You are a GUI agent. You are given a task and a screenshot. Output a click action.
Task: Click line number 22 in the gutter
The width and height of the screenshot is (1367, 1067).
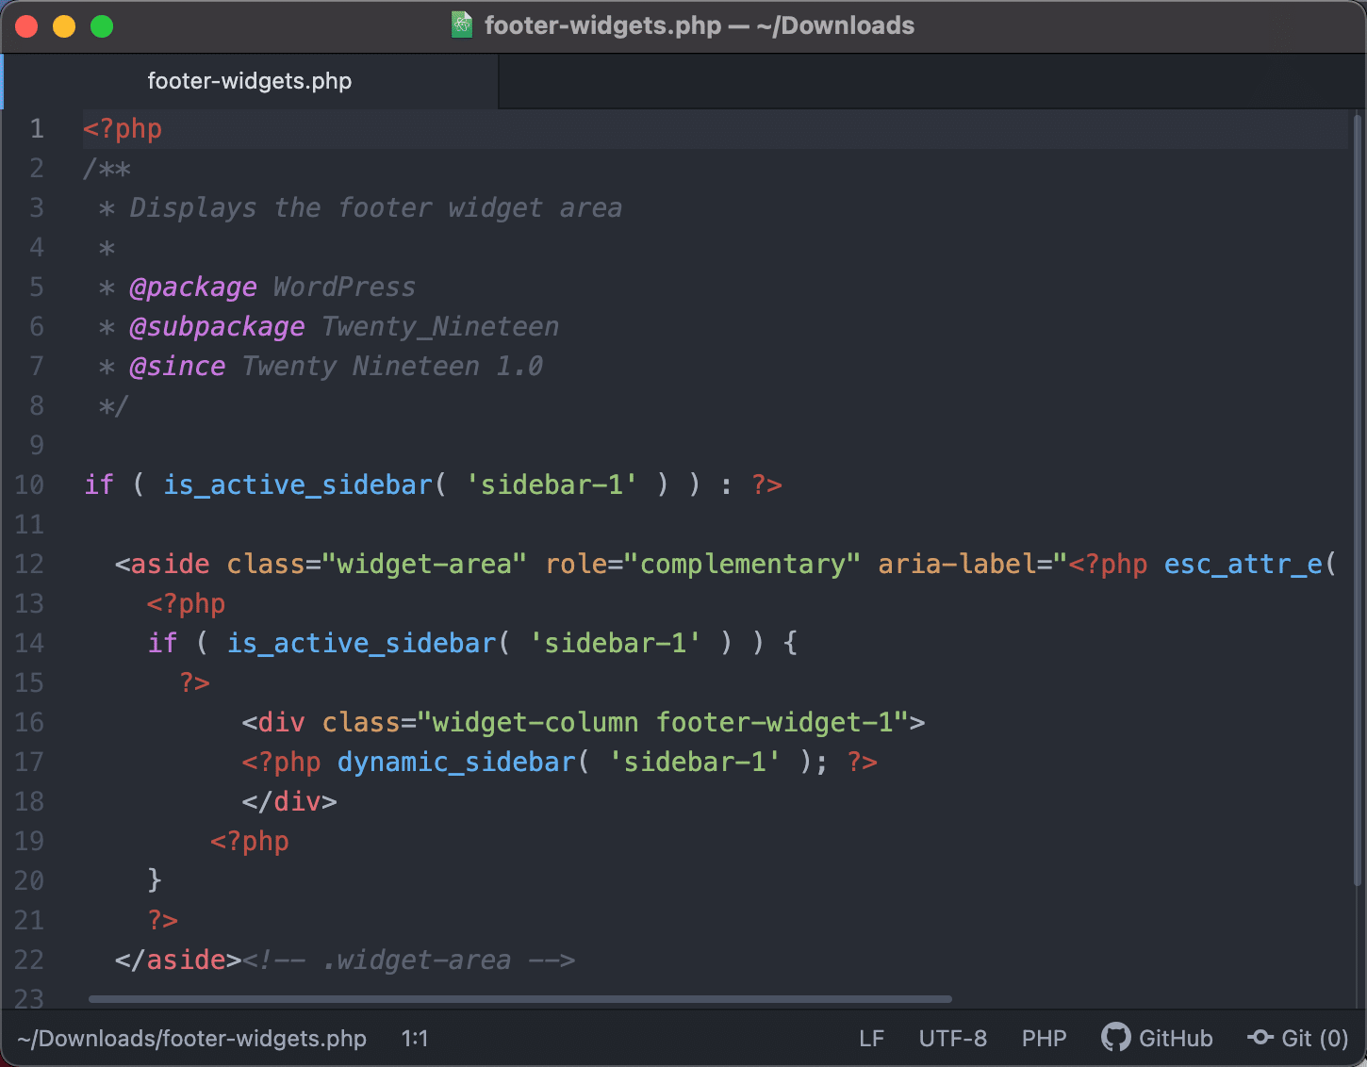(29, 960)
